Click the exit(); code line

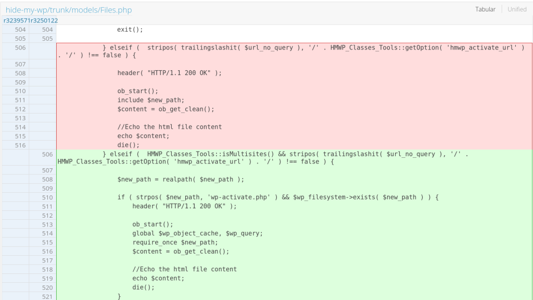pos(130,30)
